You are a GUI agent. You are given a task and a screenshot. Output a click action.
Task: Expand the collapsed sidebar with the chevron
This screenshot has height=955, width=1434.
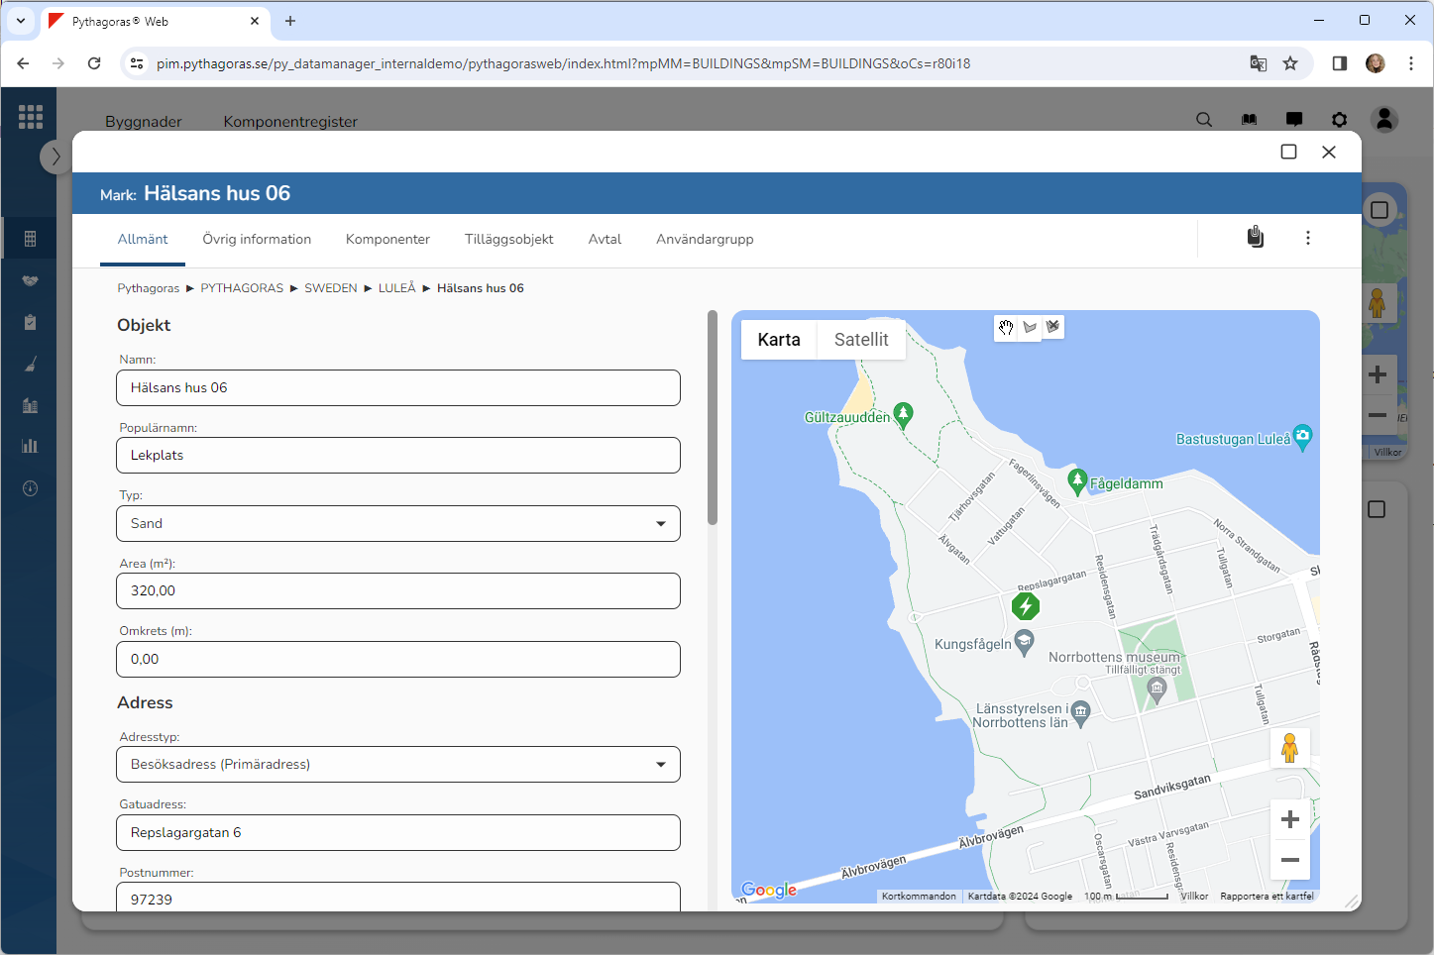point(55,157)
